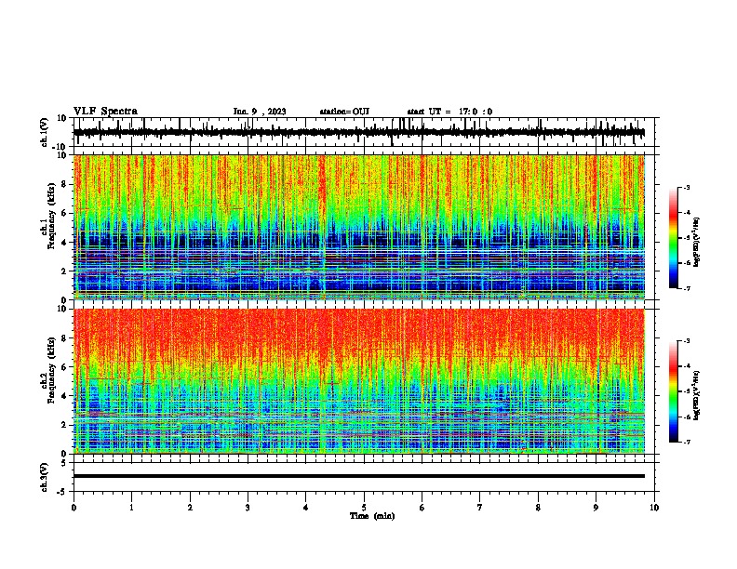This screenshot has height=569, width=737.
Task: Click time axis tick label "0"
Action: (74, 508)
